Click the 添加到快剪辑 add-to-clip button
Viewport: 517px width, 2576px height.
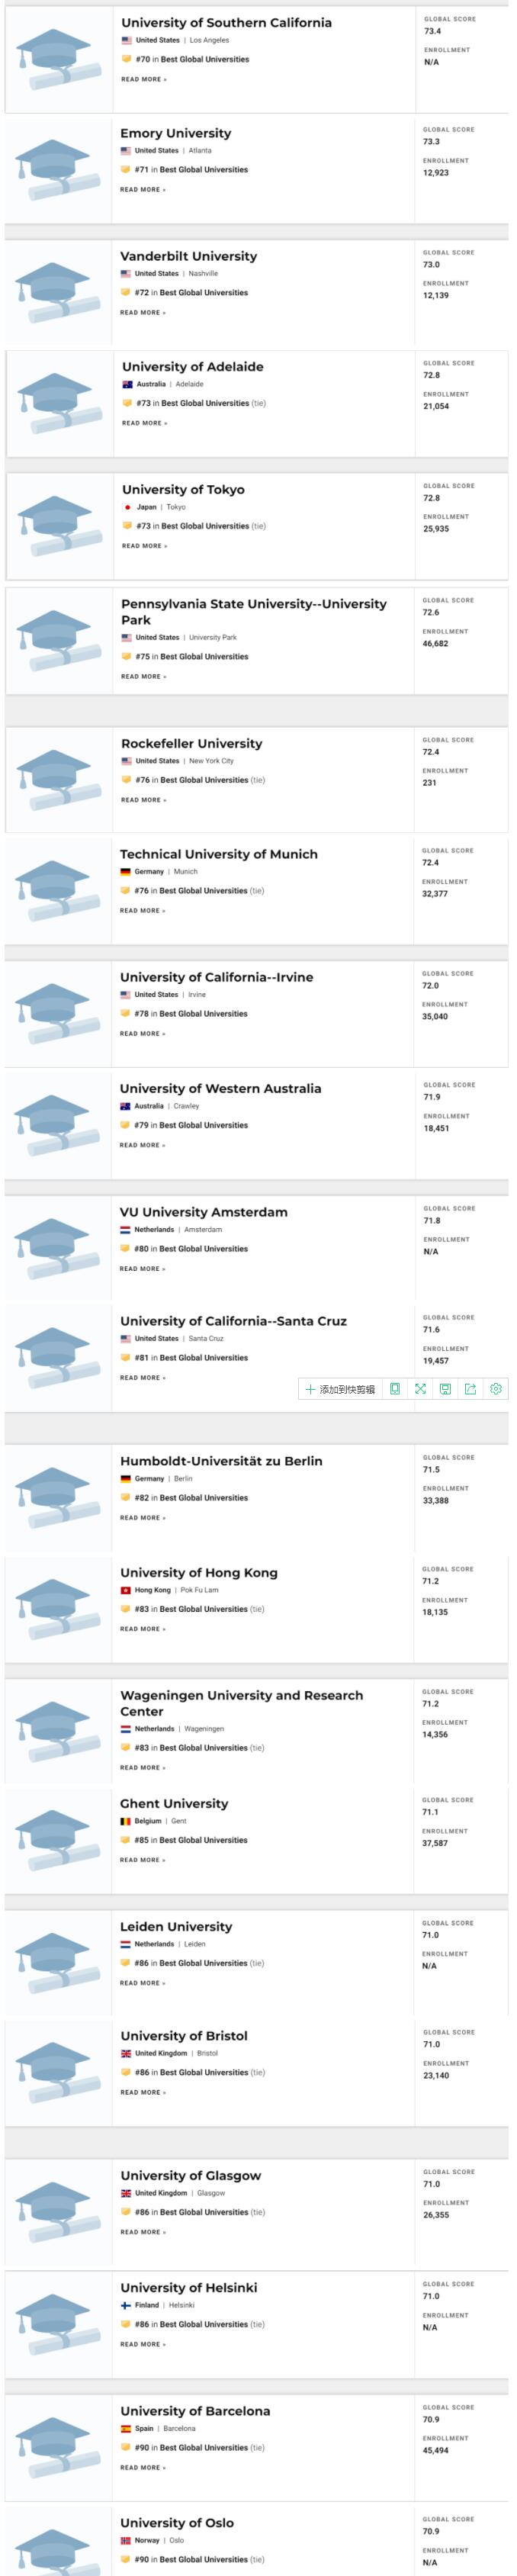[340, 1389]
